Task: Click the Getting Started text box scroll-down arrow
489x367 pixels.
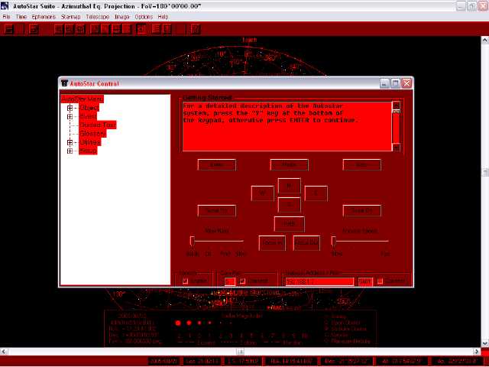Action: point(396,148)
